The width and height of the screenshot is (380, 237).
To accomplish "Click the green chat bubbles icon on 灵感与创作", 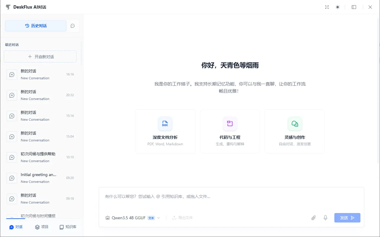I will point(295,124).
